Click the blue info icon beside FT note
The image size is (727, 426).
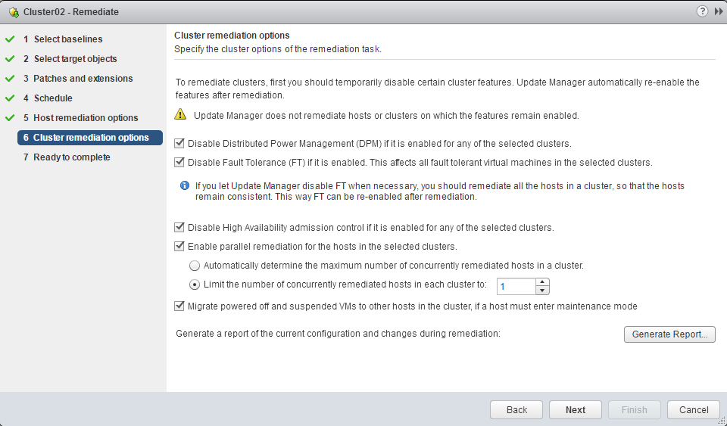(x=184, y=185)
